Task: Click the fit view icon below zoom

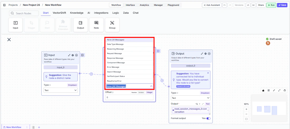Action: [246, 119]
